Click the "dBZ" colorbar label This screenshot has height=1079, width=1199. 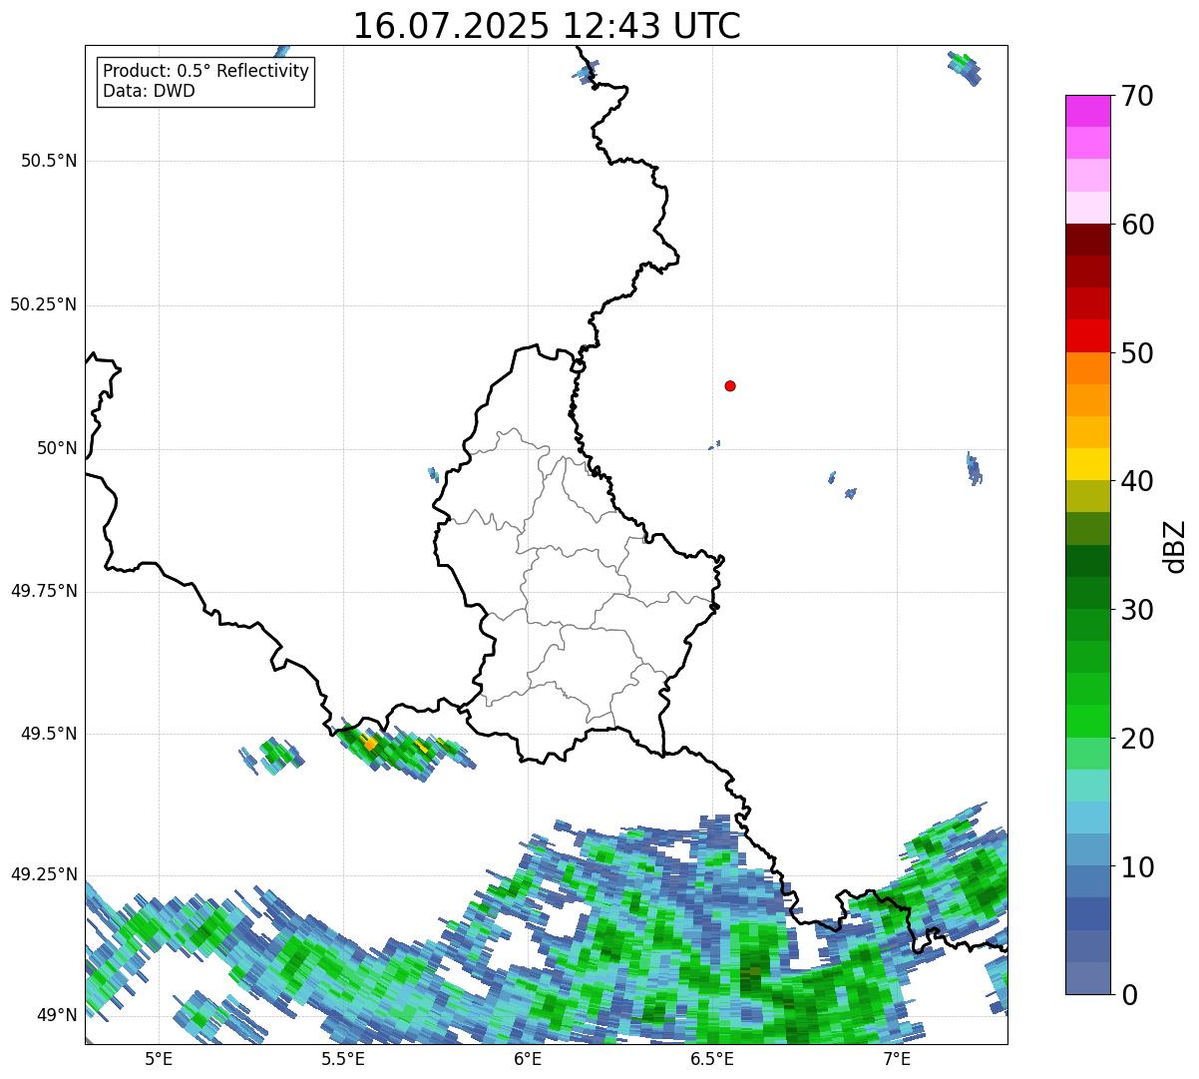1174,546
